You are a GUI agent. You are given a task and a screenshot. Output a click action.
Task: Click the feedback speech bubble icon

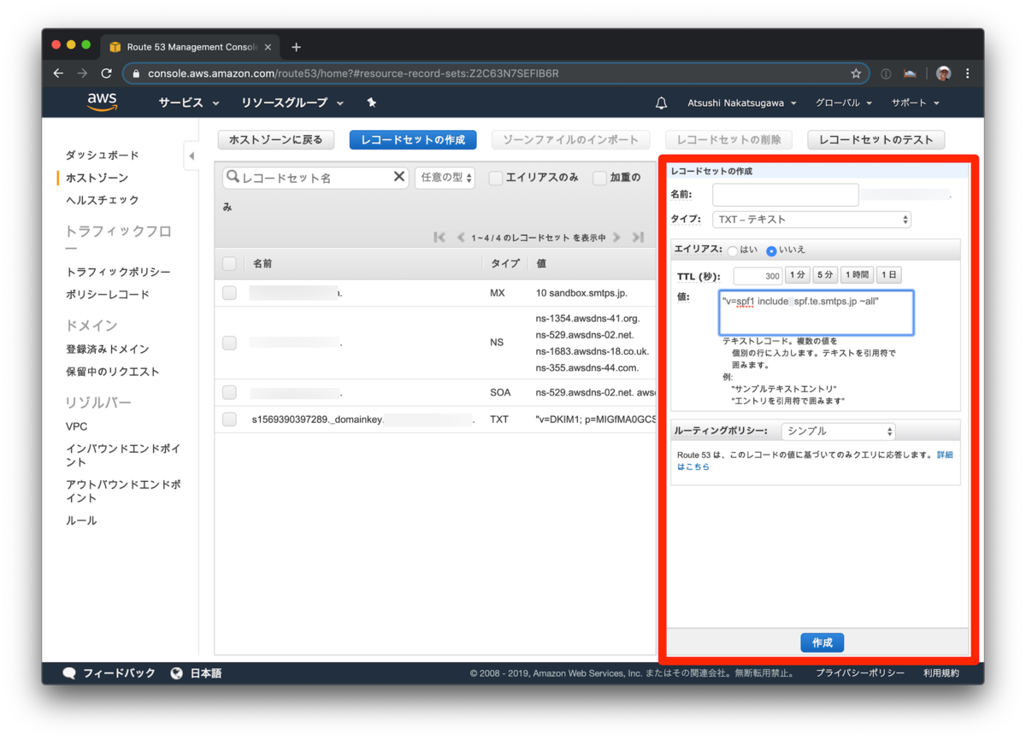coord(70,673)
